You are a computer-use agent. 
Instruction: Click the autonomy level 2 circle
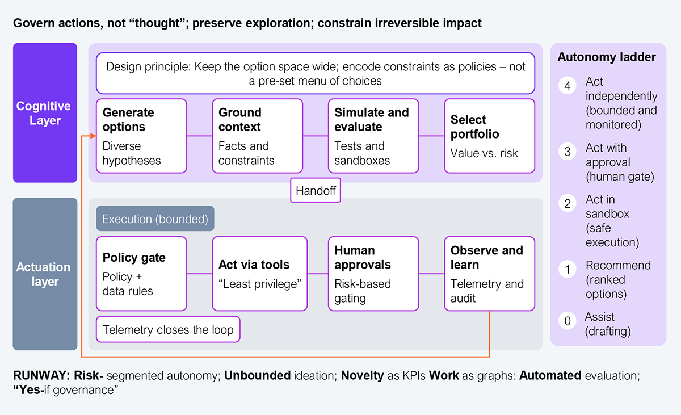tap(567, 203)
